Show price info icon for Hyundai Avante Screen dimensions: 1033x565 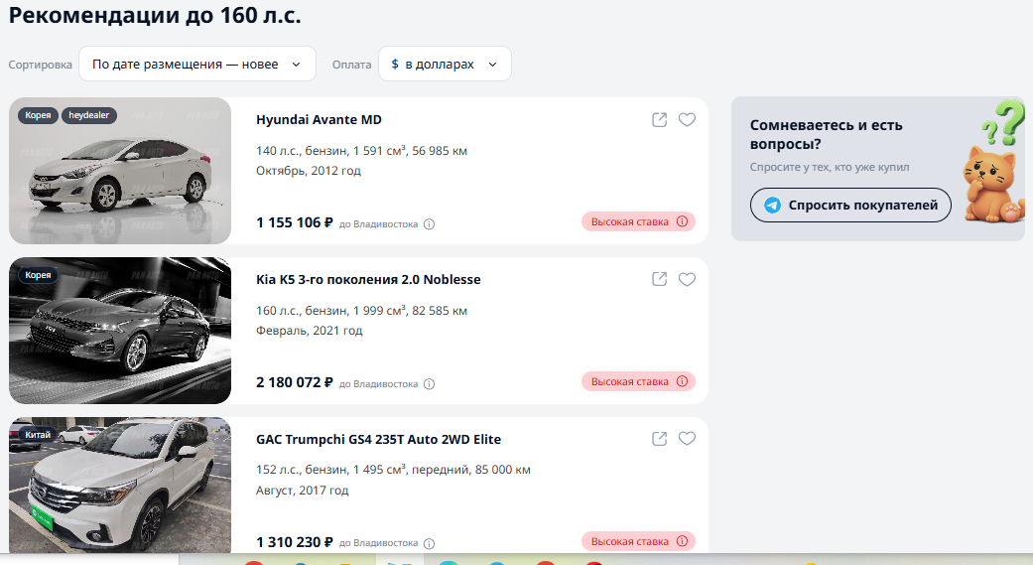[x=429, y=224]
